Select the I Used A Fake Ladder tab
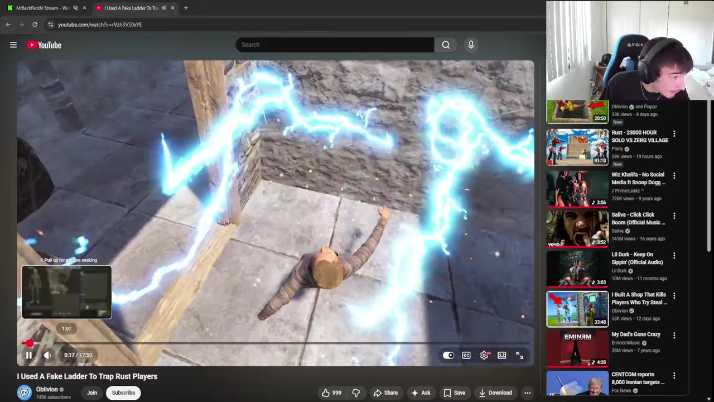714x402 pixels. 132,8
